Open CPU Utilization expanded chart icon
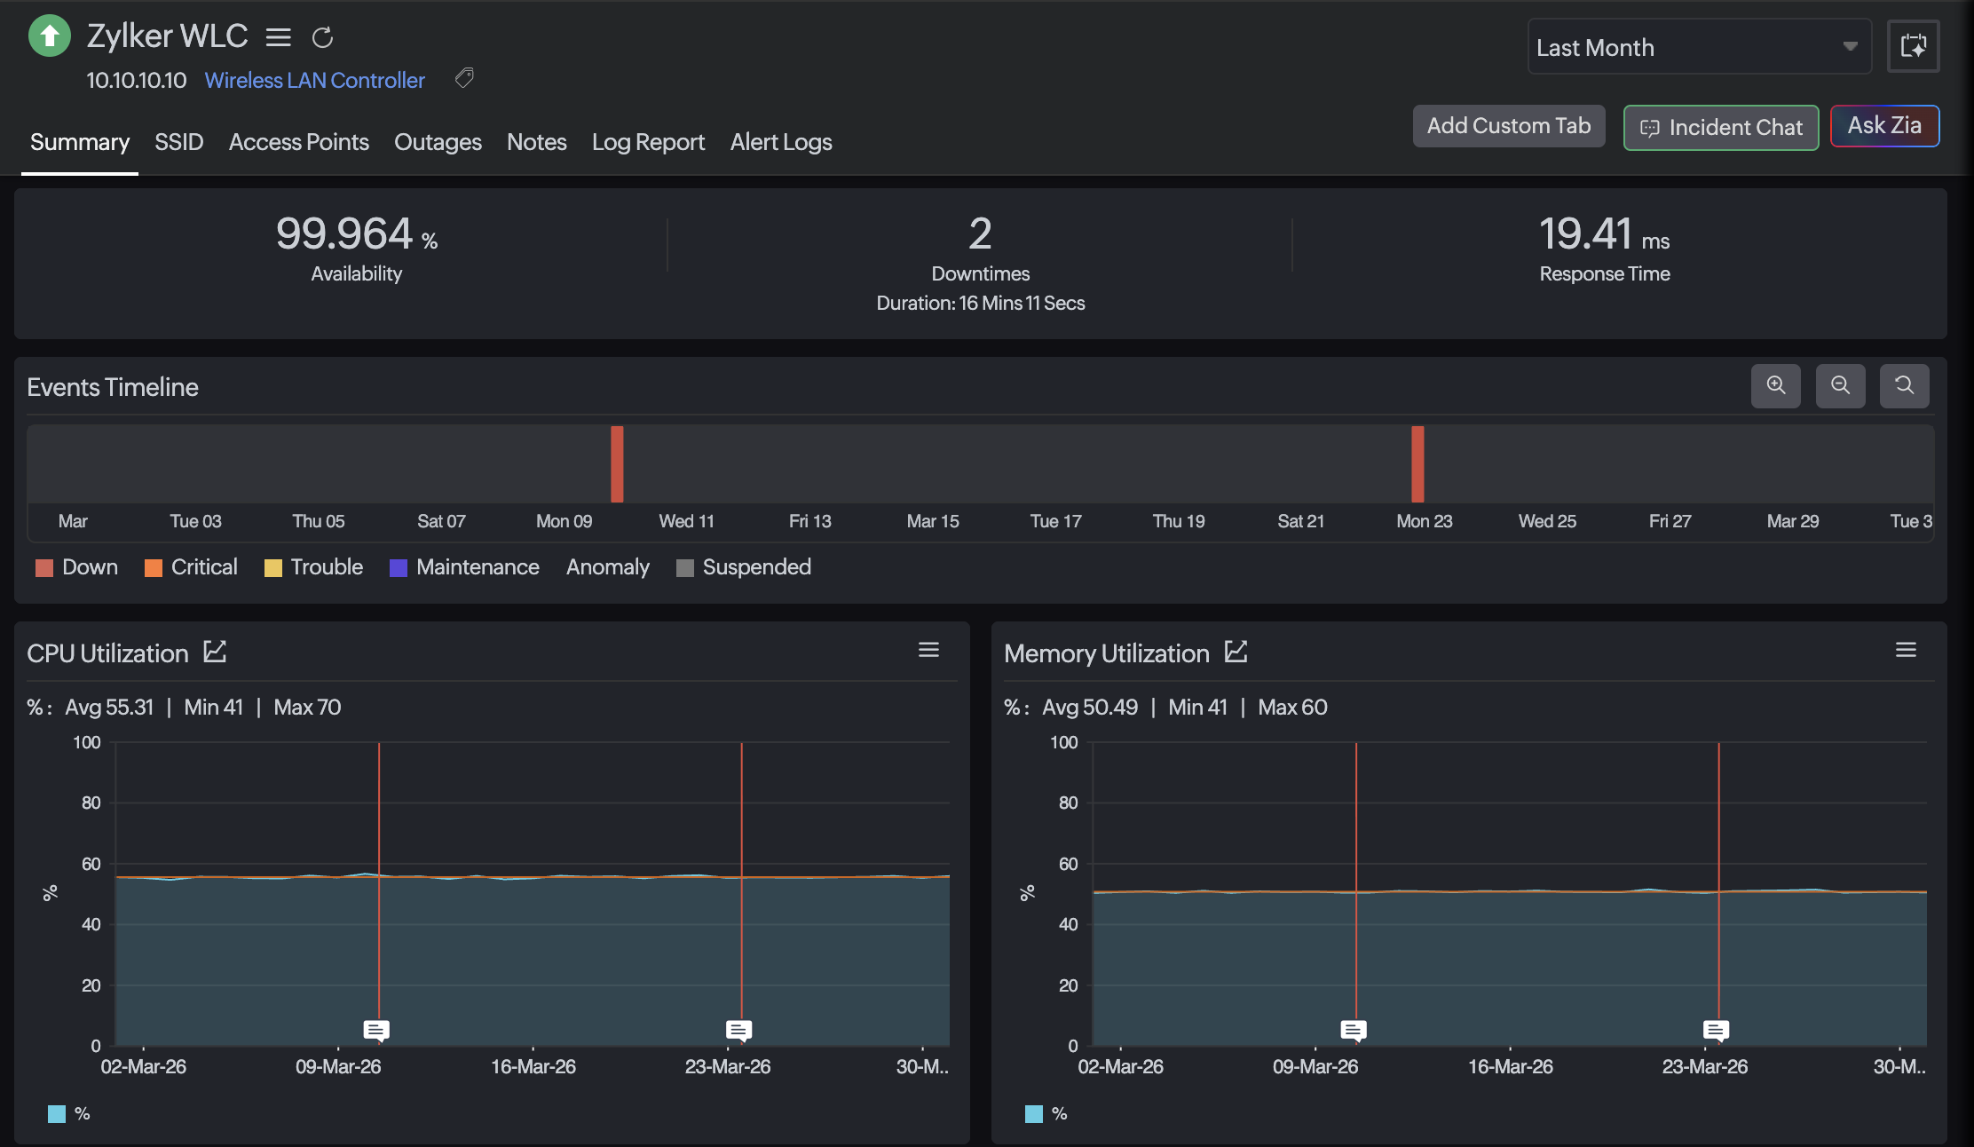The height and width of the screenshot is (1147, 1974). click(215, 653)
